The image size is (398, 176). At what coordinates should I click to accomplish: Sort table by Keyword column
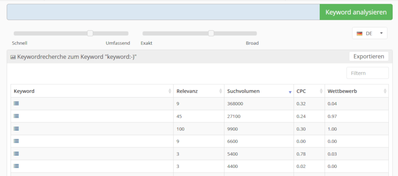pos(92,91)
